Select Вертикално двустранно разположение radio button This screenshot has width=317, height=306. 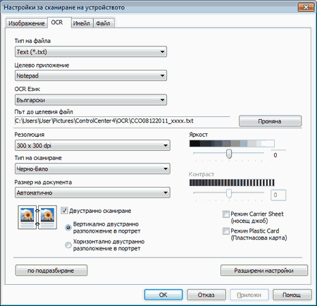click(68, 228)
